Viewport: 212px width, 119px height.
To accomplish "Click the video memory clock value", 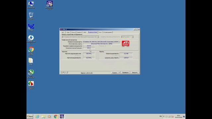I will (89, 58).
